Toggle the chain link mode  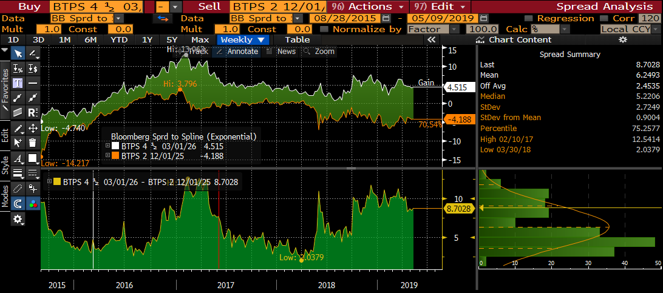(18, 188)
